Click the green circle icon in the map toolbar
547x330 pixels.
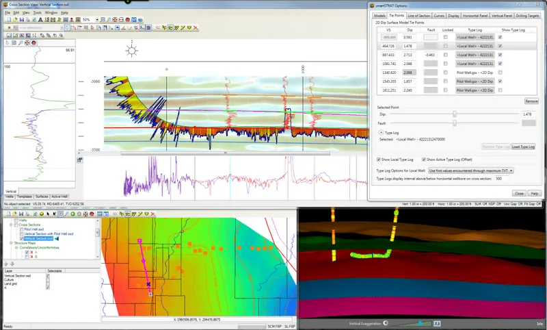coord(72,214)
